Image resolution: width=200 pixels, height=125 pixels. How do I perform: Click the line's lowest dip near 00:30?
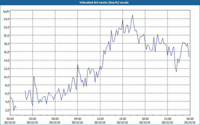(14, 110)
